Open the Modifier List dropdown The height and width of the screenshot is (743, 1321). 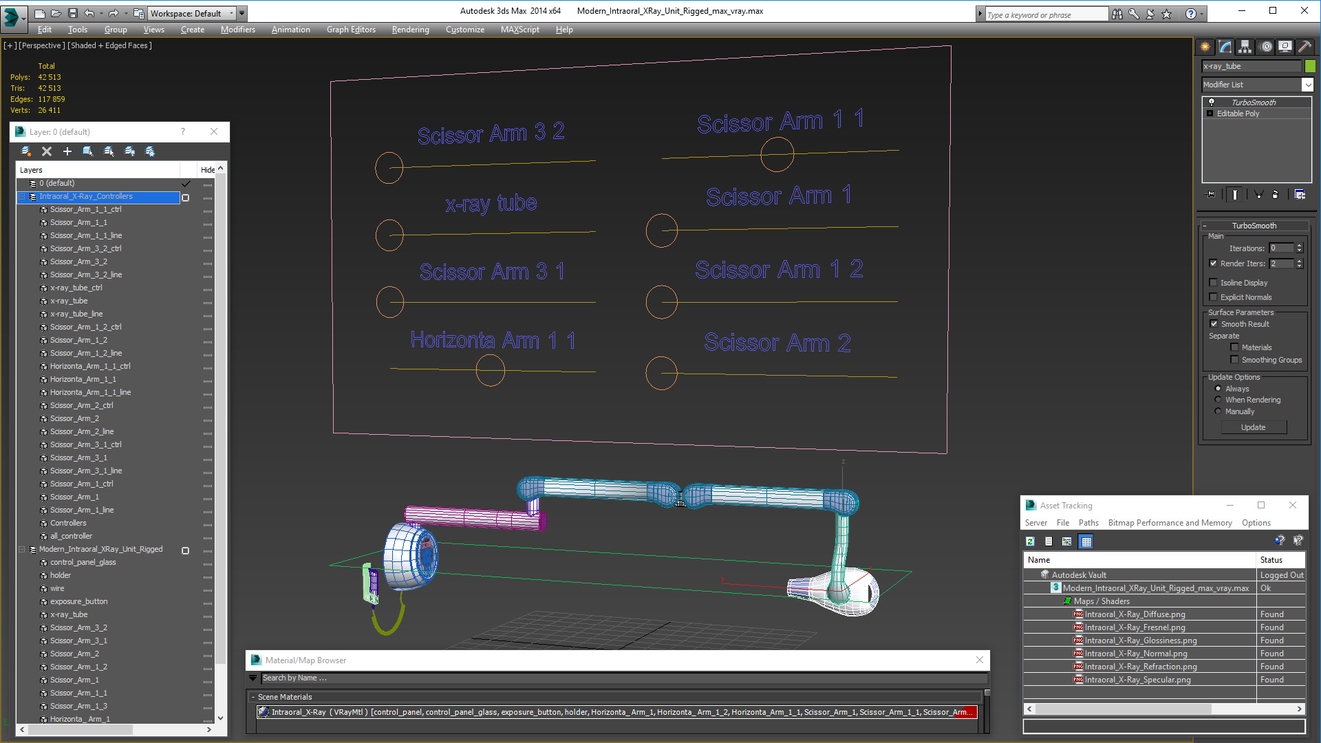tap(1307, 85)
